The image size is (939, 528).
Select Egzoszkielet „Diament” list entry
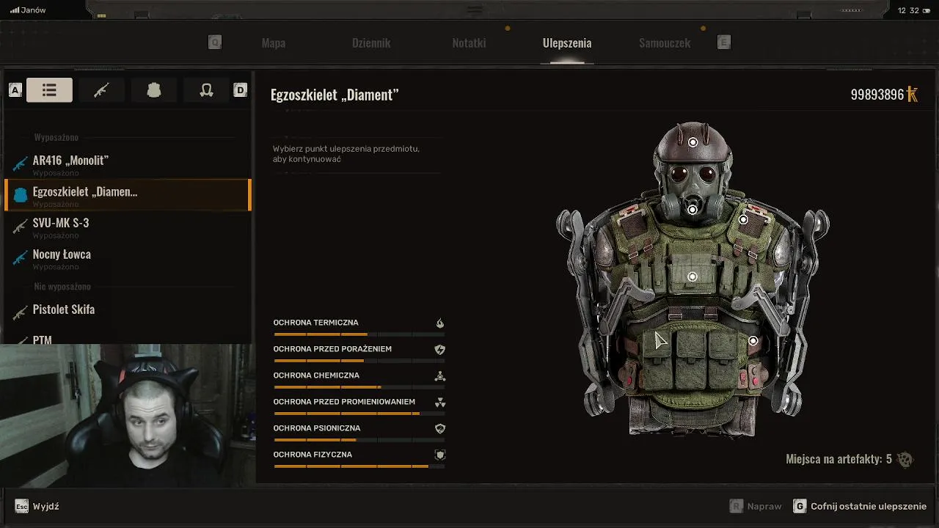(128, 195)
